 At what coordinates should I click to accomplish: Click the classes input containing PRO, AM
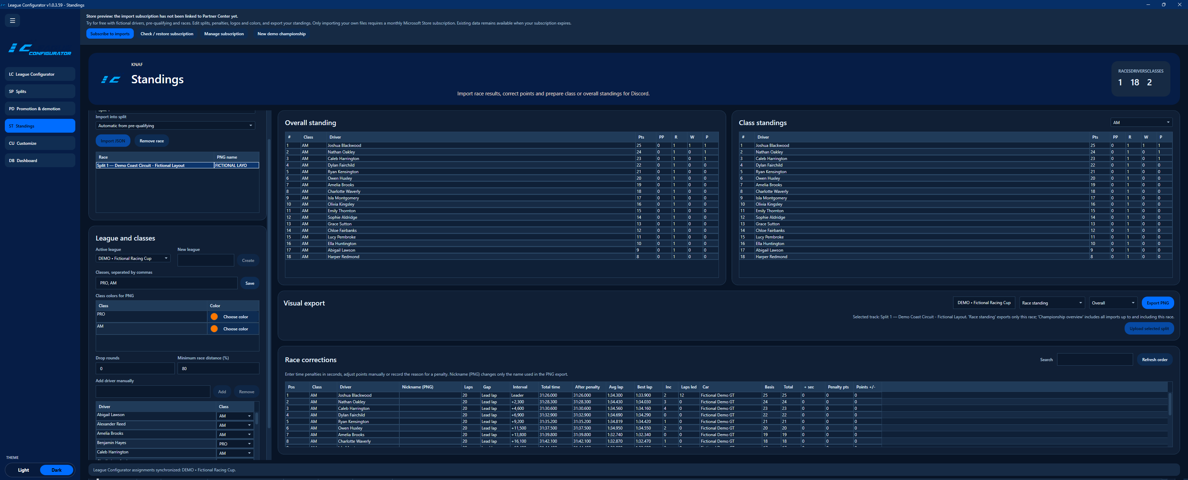[167, 283]
